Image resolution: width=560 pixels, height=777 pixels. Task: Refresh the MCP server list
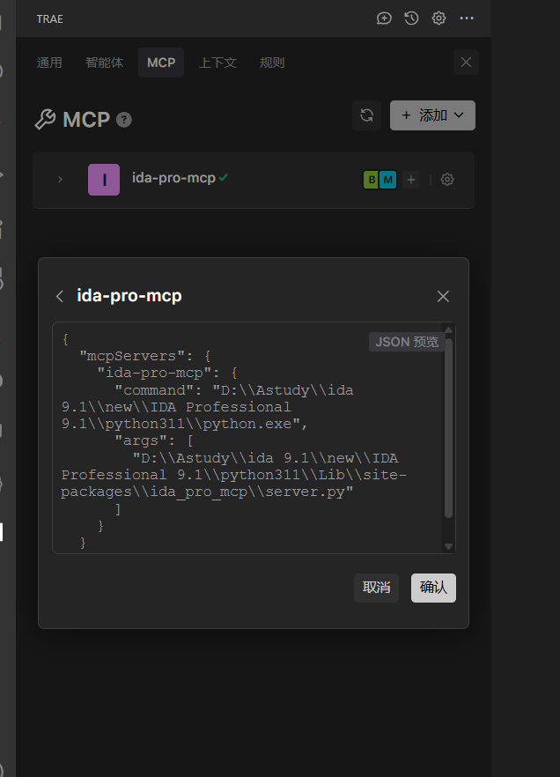coord(366,115)
